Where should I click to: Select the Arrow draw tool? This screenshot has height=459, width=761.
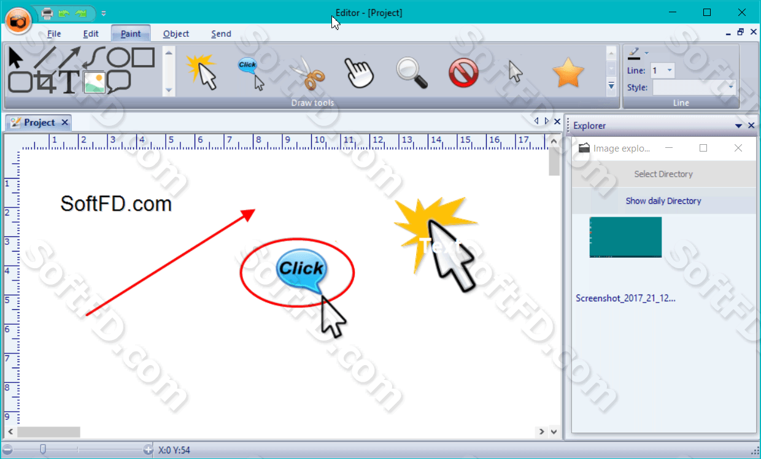point(69,58)
